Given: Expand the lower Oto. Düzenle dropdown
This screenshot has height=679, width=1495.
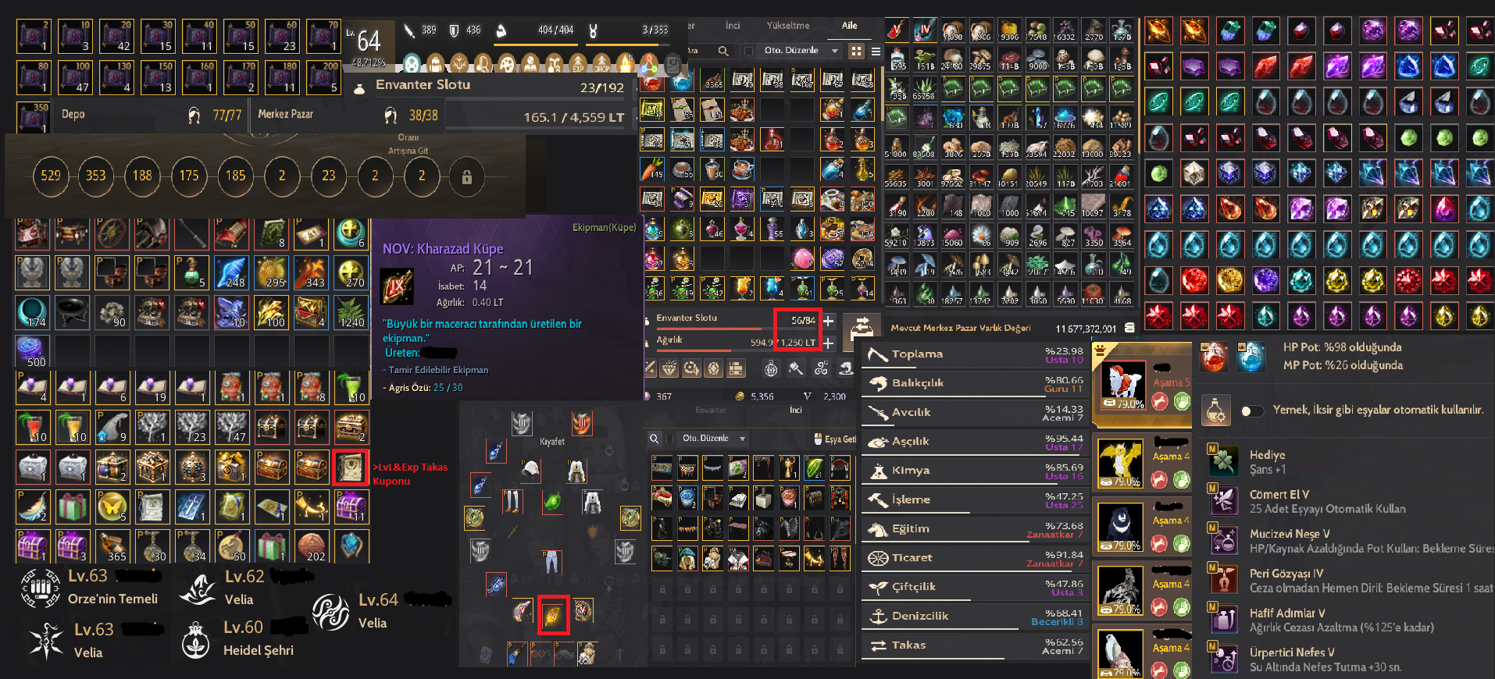Looking at the screenshot, I should 742,439.
